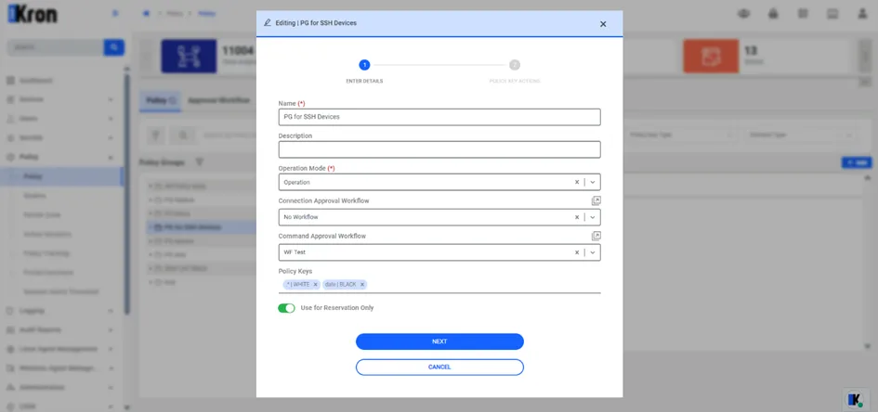Screen dimensions: 878x412
Task: Jump to step 2 Policy Key Actions circle
Action: pyautogui.click(x=515, y=65)
